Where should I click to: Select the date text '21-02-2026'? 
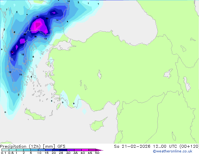(136, 146)
